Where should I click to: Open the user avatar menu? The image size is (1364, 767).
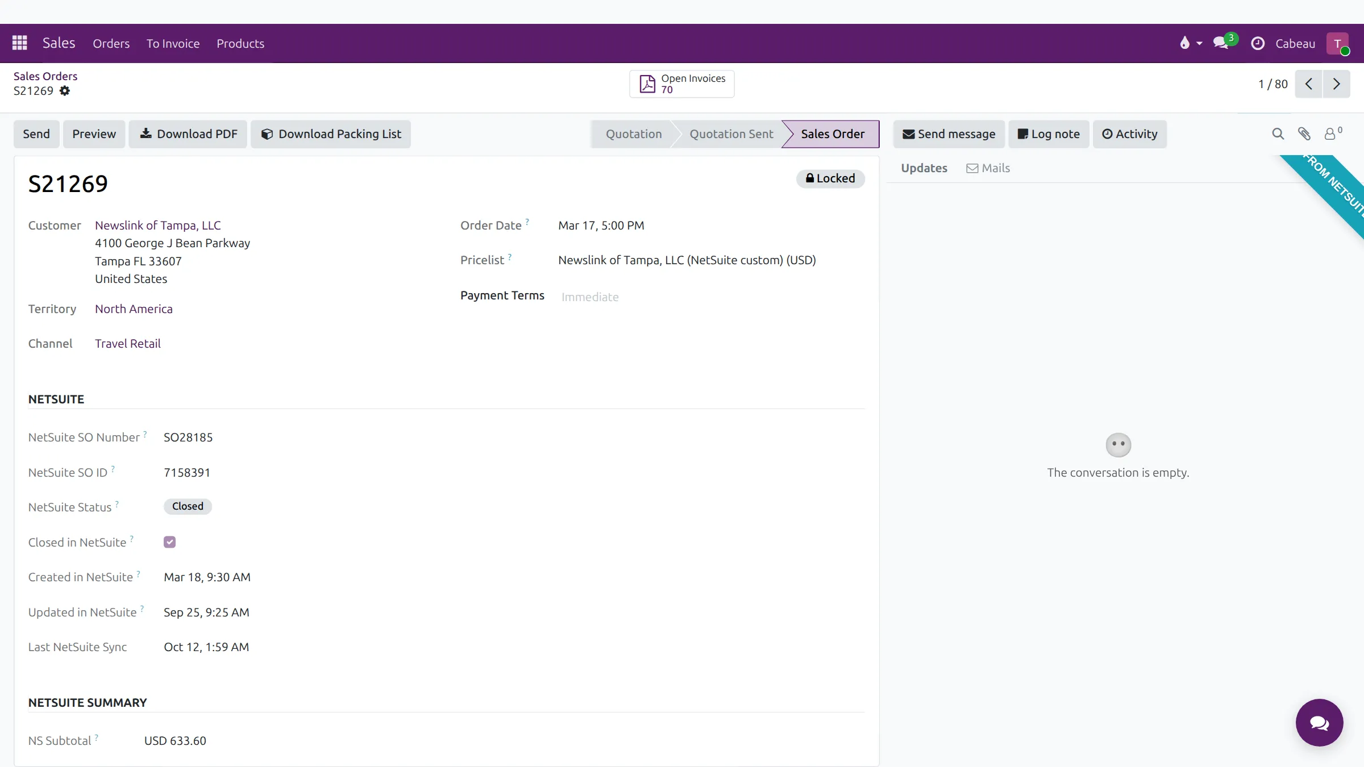[1338, 43]
